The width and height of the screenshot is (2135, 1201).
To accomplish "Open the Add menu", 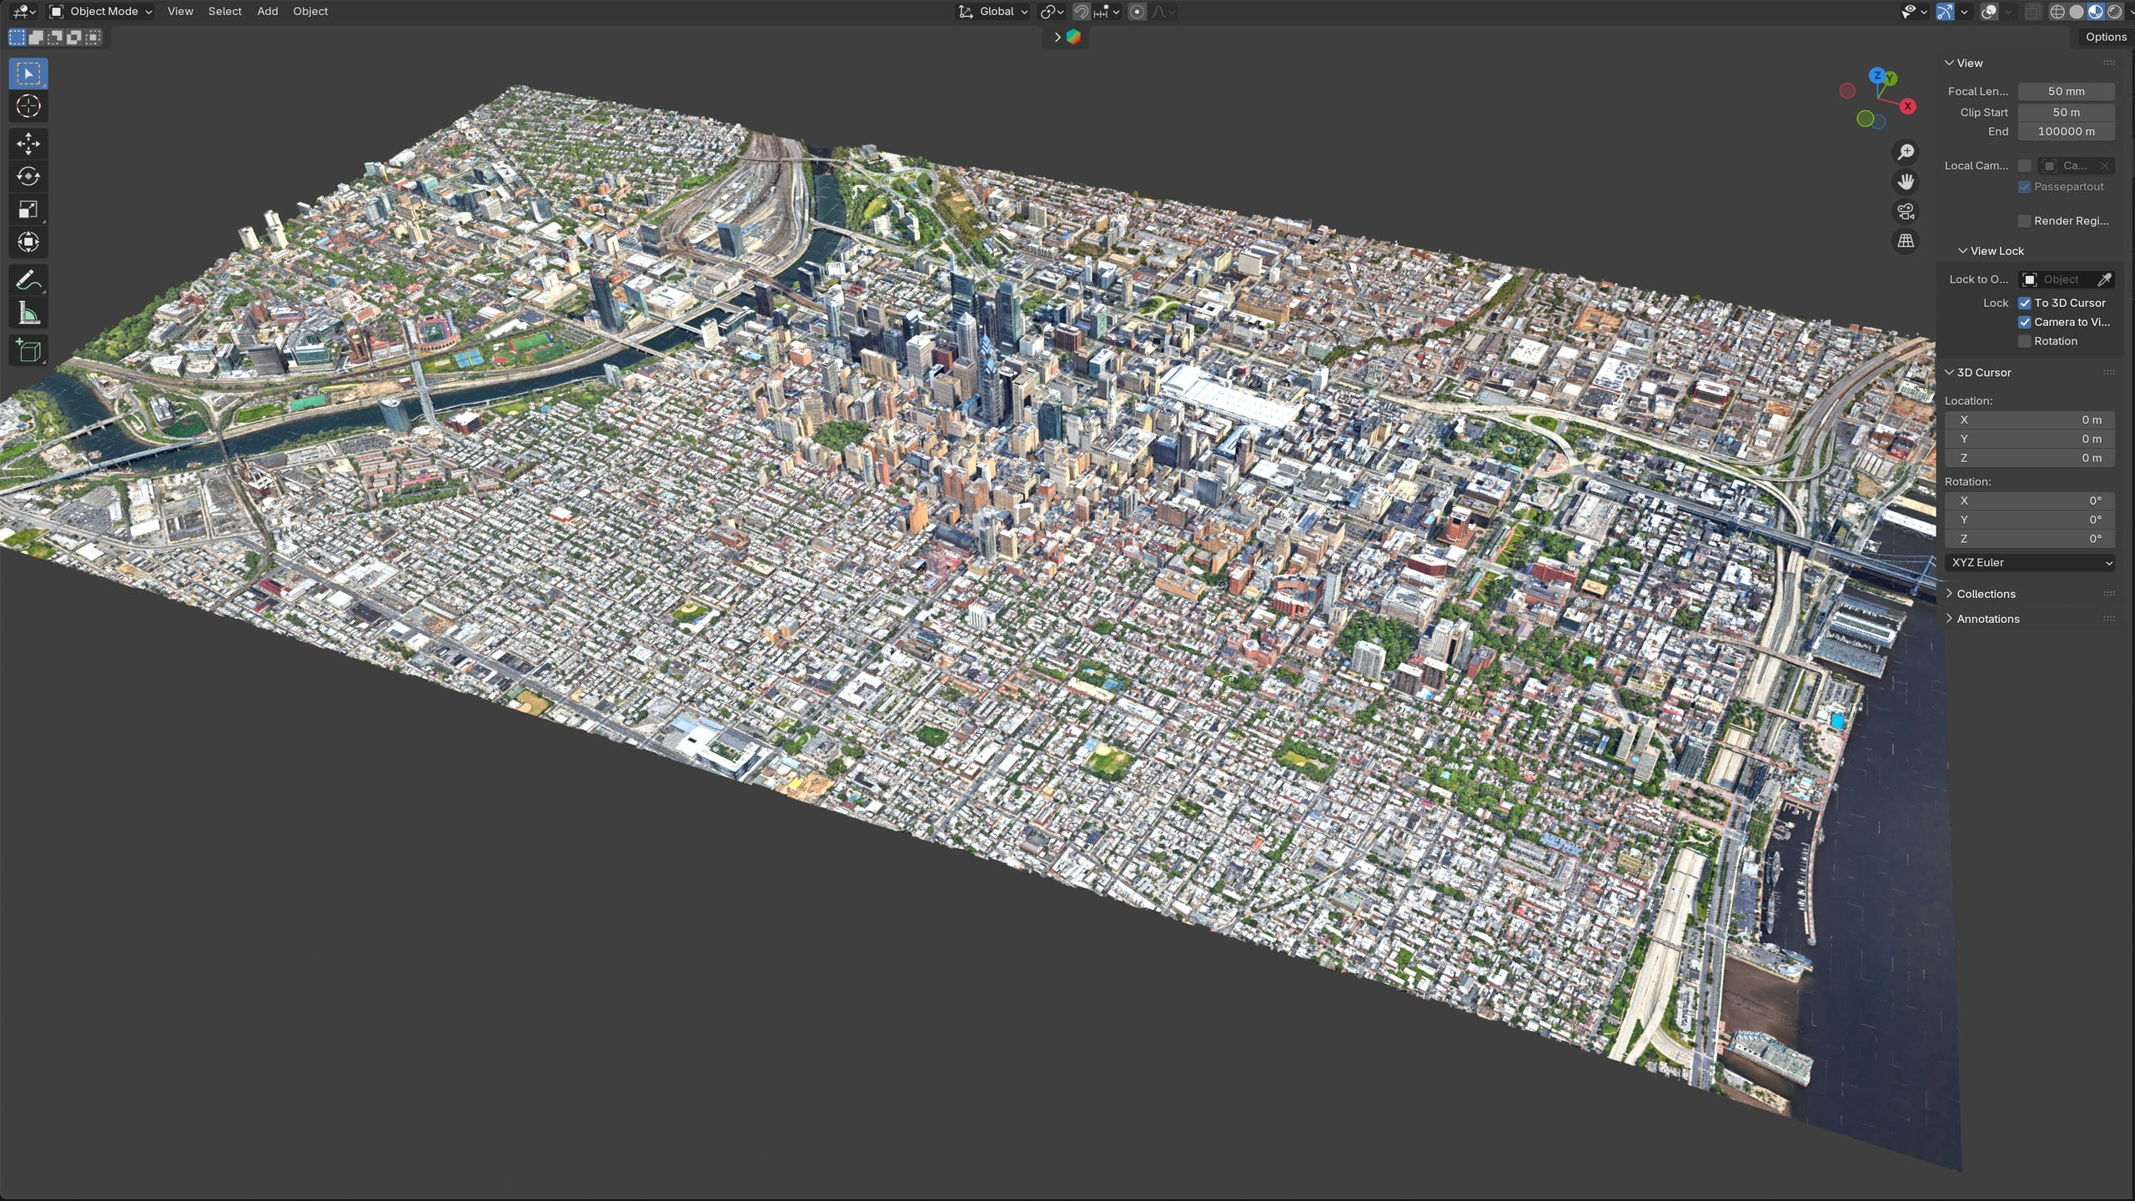I will click(x=268, y=12).
